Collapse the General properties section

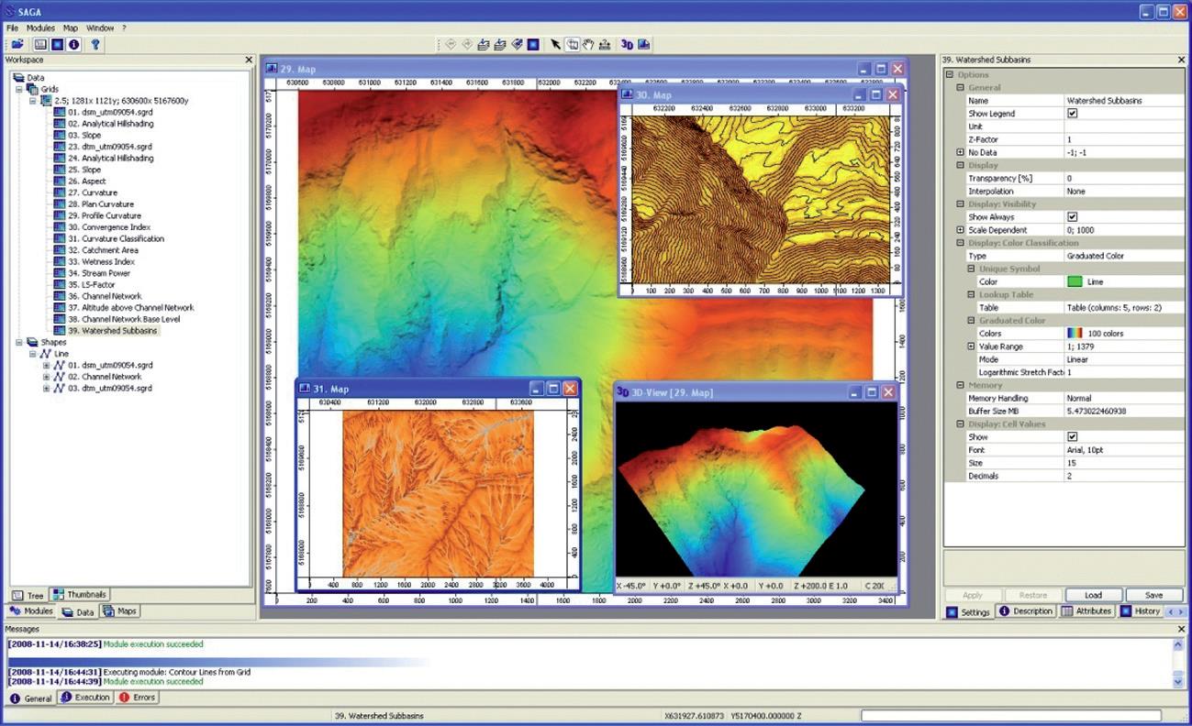point(961,88)
